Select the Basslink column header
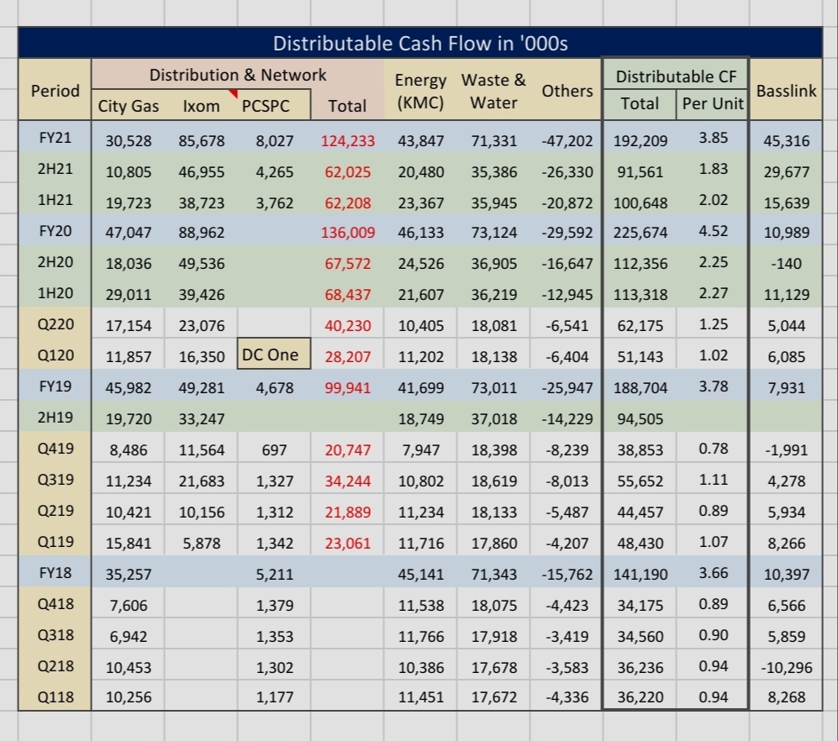 (786, 91)
